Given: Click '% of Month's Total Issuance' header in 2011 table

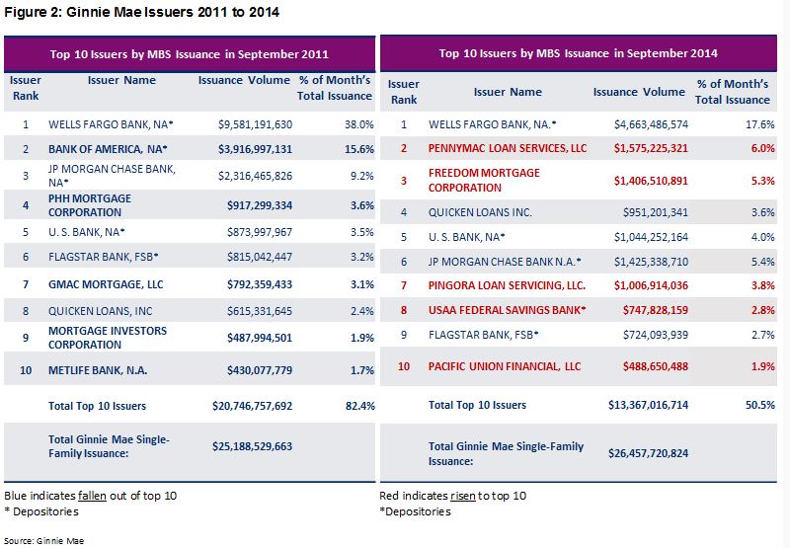Looking at the screenshot, I should pos(335,88).
